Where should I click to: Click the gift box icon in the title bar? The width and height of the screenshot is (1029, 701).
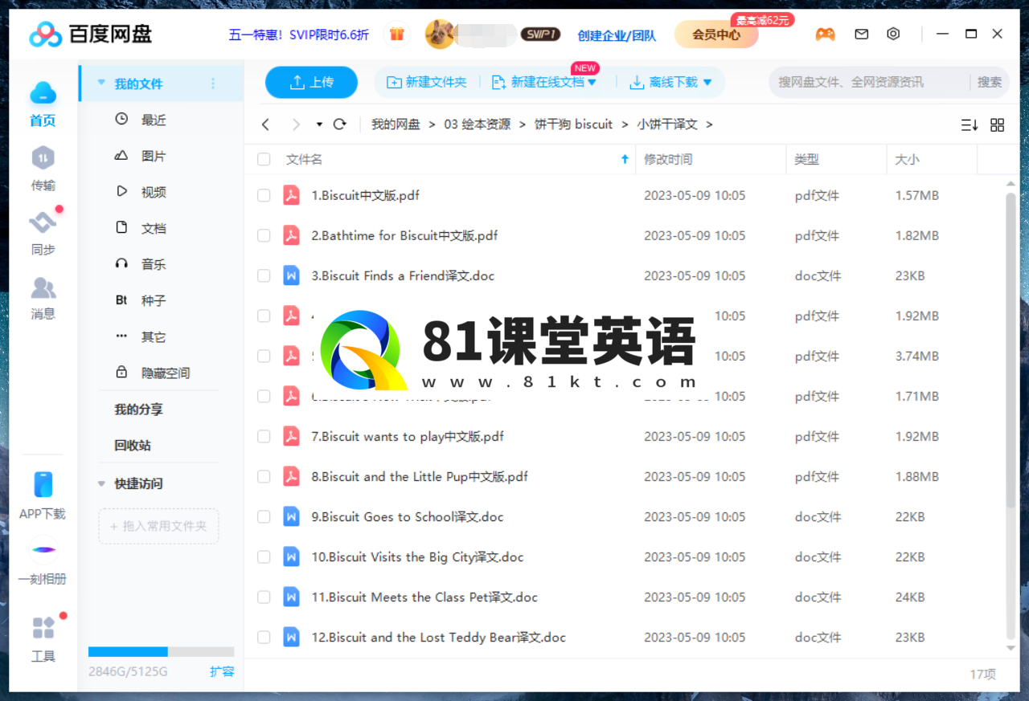click(396, 34)
